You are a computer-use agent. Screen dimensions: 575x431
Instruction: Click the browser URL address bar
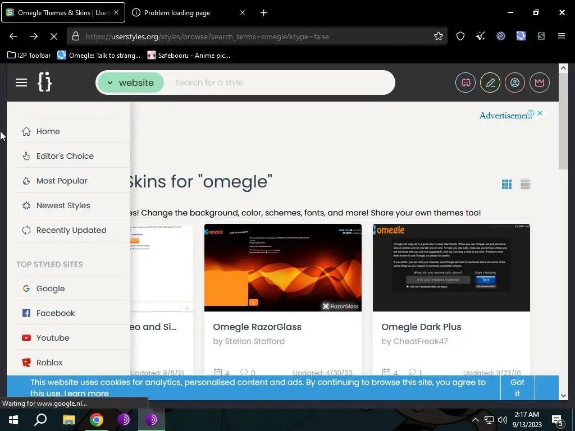coord(257,36)
